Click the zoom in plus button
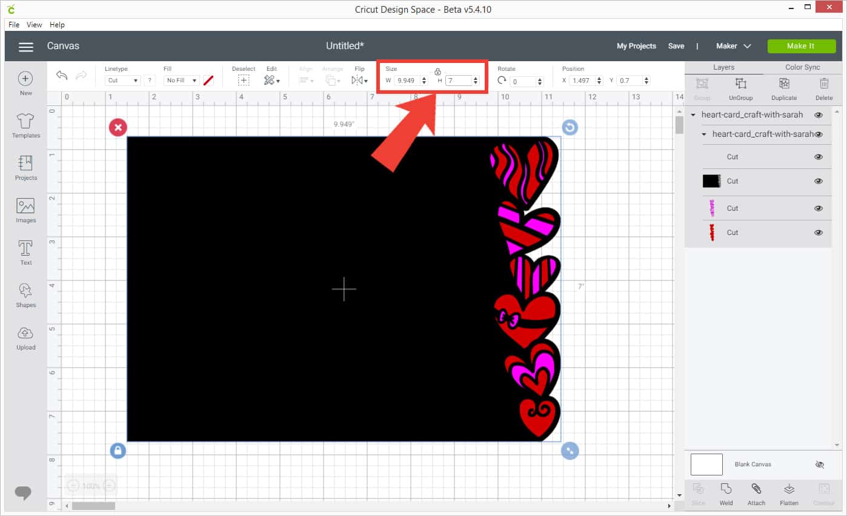 (x=109, y=485)
